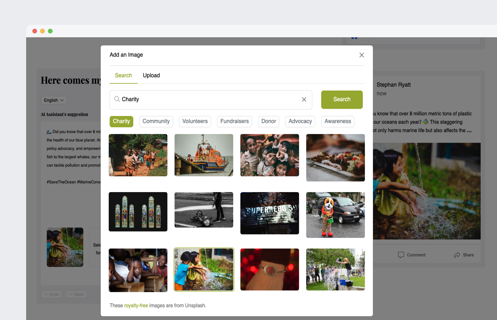Choose the Fundraisers category chip
The image size is (497, 320).
click(234, 121)
